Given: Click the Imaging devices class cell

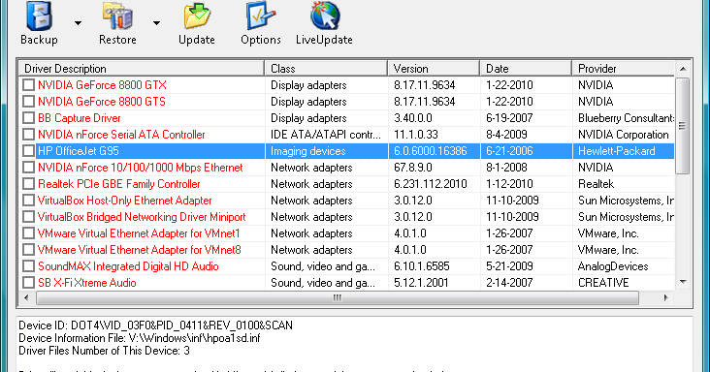Looking at the screenshot, I should 307,151.
